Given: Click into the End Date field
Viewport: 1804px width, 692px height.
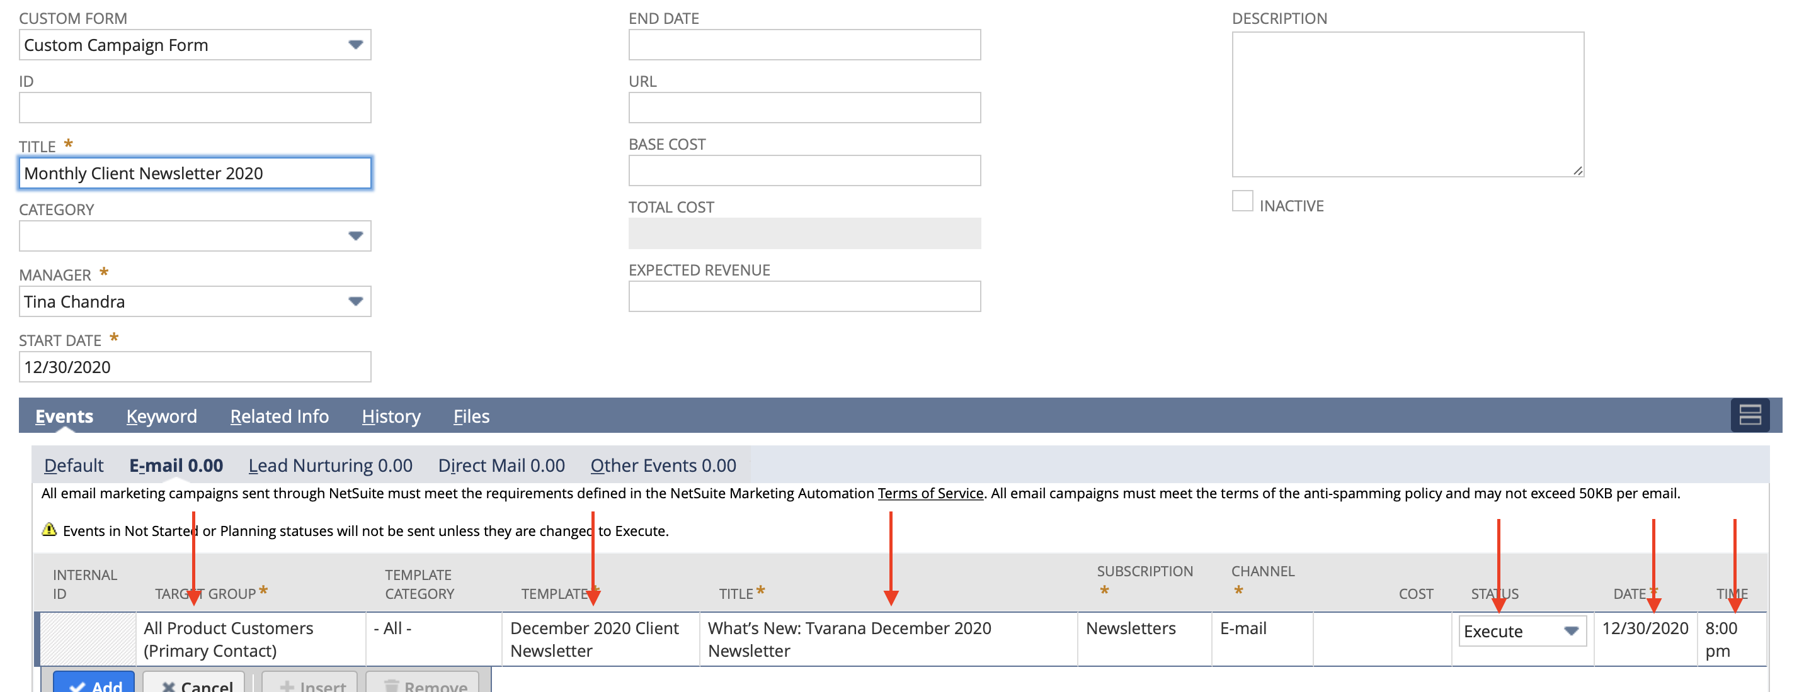Looking at the screenshot, I should click(804, 45).
